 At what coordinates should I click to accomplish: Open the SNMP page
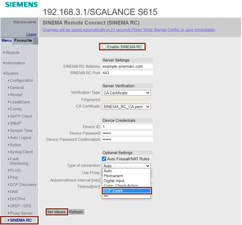tap(15, 124)
